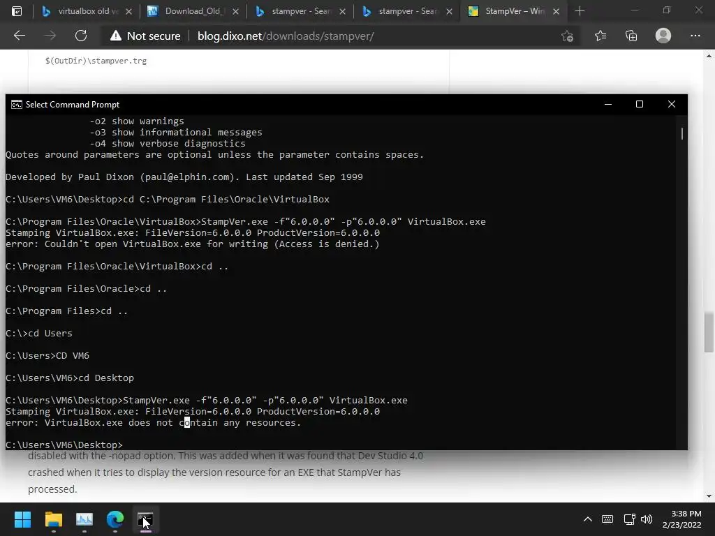Open the browser profile avatar
Viewport: 715px width, 536px height.
point(663,36)
